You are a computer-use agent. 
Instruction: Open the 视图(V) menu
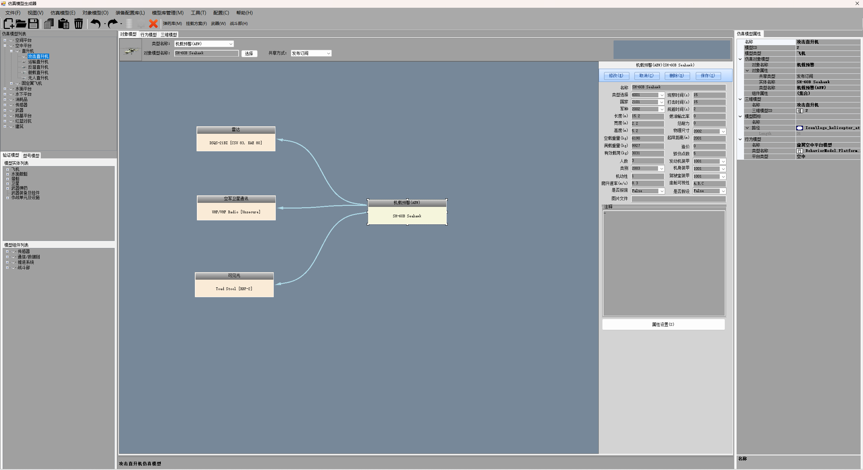tap(35, 13)
